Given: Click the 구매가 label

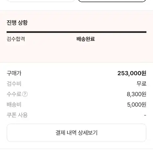Looking at the screenshot, I should [x=14, y=73].
